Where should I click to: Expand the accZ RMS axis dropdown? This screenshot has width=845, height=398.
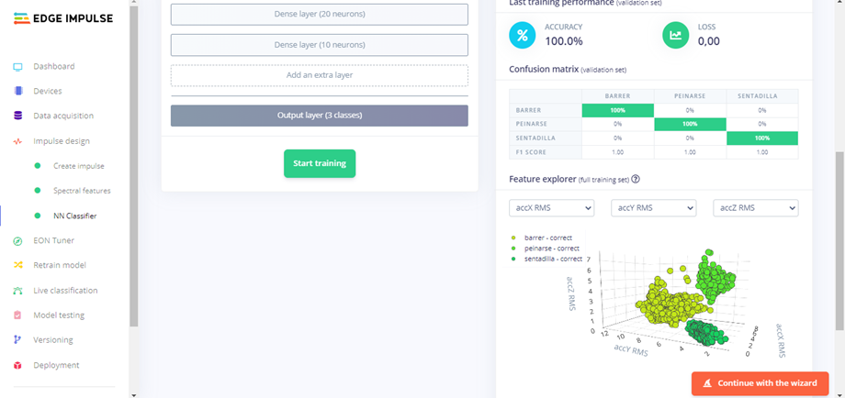click(x=755, y=208)
